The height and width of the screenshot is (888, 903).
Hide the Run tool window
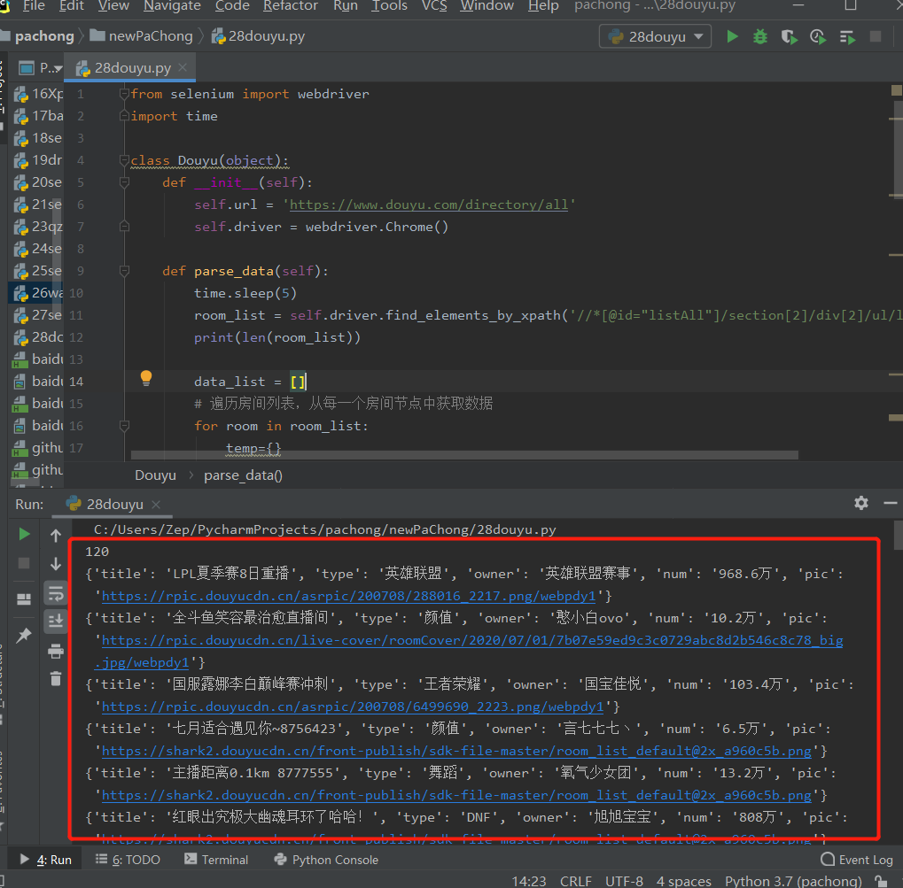[891, 504]
